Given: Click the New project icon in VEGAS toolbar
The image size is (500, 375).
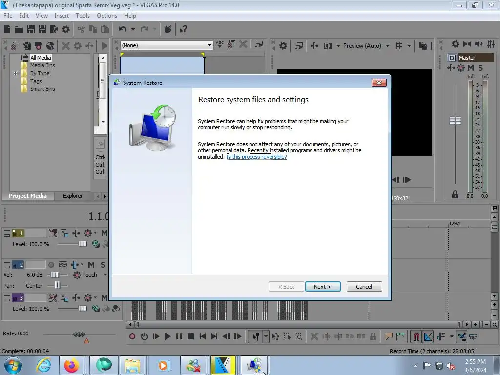Looking at the screenshot, I should point(7,29).
